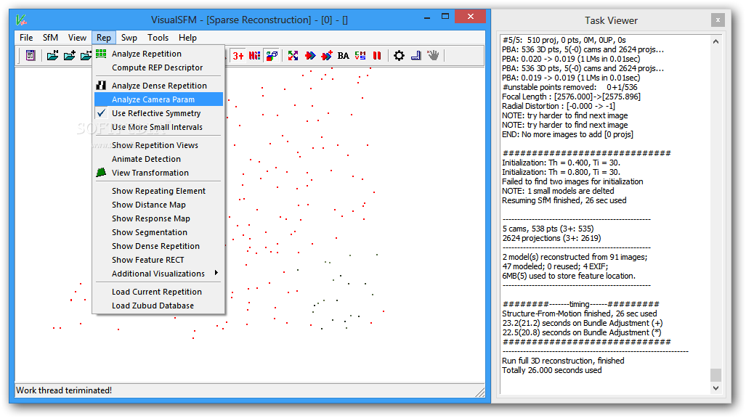Click log line '5 cams, 538 pts (3+: 535)'
746x418 pixels.
(548, 229)
